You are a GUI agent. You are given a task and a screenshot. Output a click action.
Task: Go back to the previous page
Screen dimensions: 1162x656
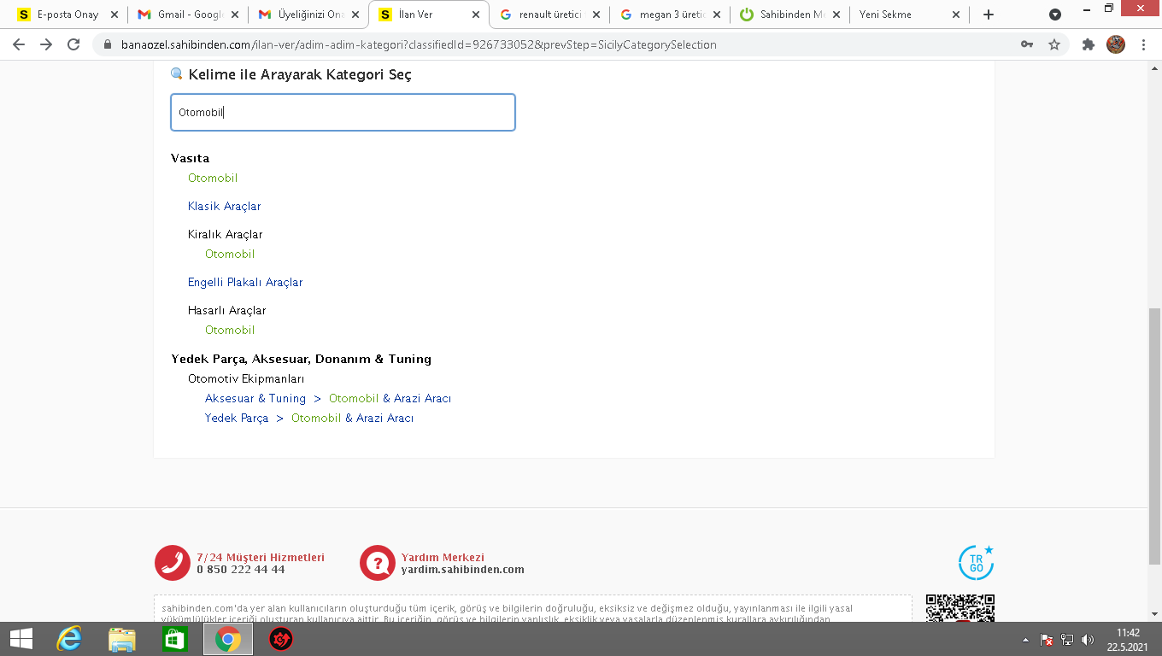coord(19,44)
